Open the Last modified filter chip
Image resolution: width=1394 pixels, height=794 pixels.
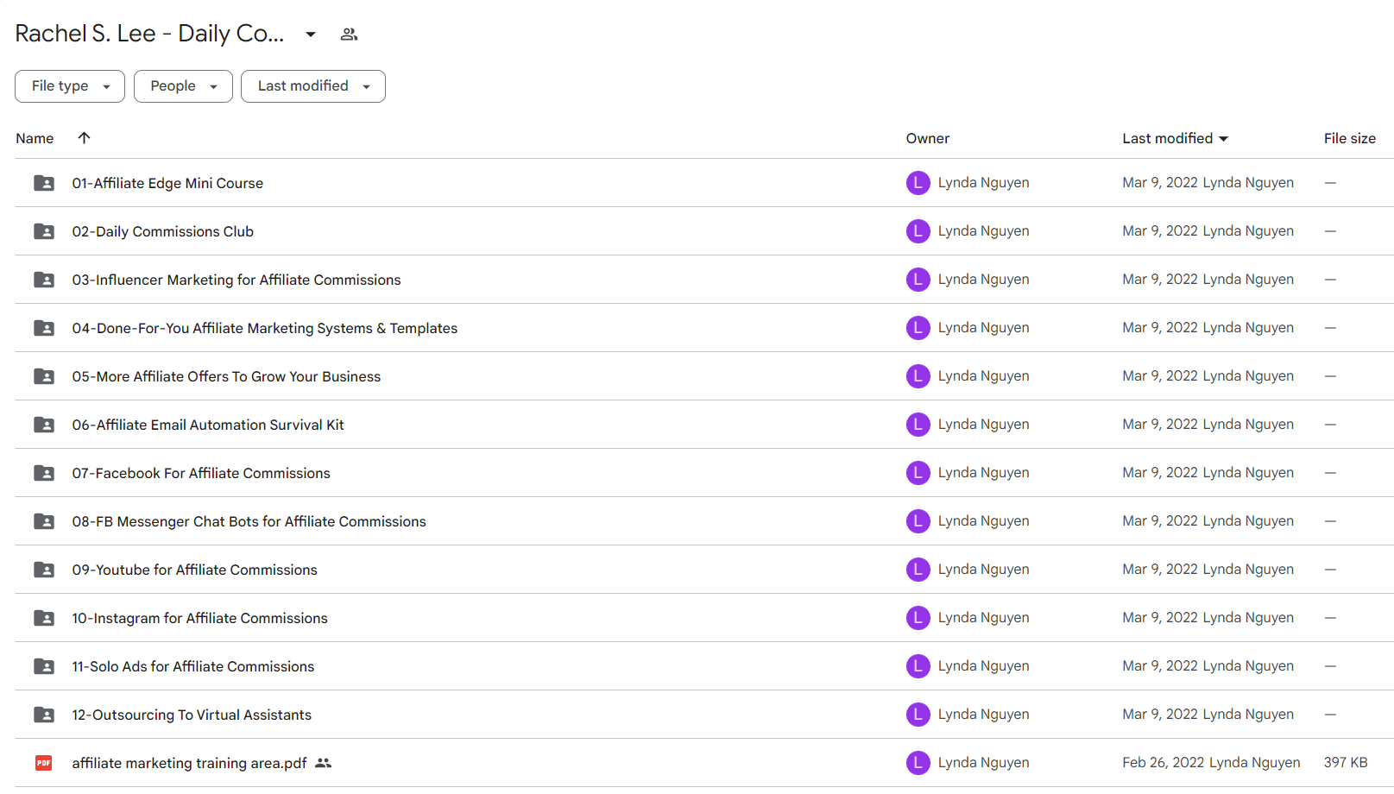pos(313,86)
